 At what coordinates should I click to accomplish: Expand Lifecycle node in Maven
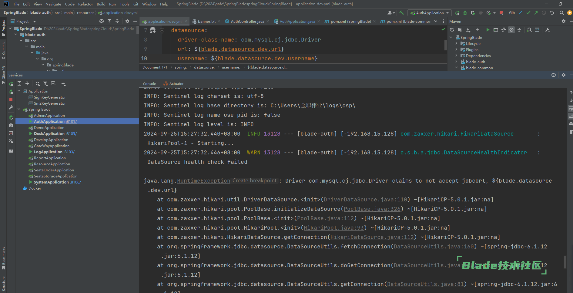(456, 43)
